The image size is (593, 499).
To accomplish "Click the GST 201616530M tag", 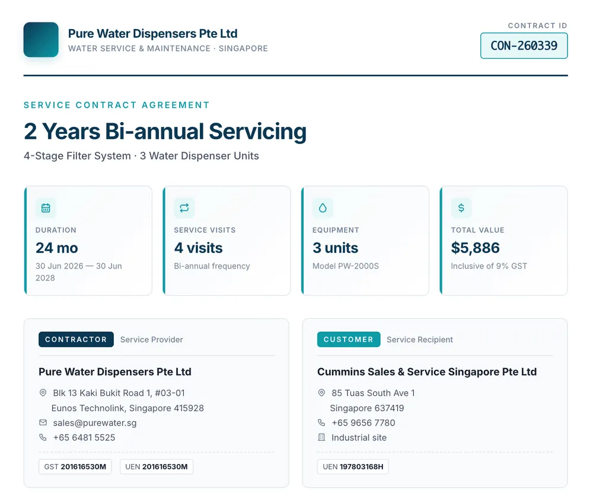I will (x=75, y=466).
